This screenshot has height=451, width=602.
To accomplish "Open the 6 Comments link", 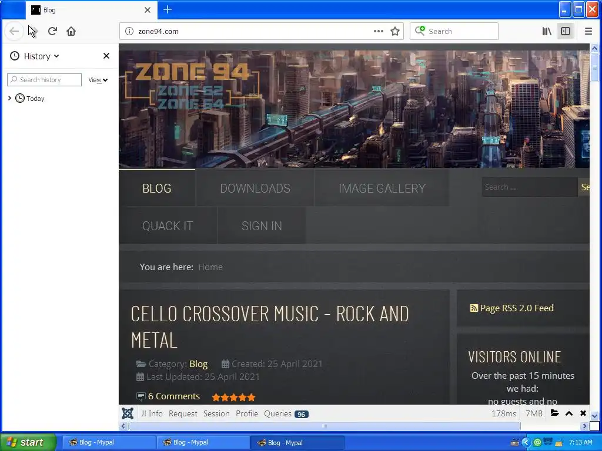I will [x=174, y=396].
